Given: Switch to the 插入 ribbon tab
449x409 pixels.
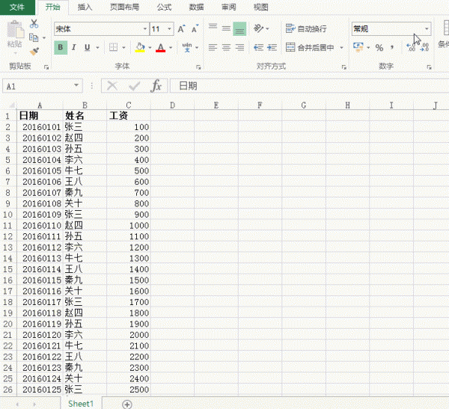Looking at the screenshot, I should pos(85,7).
